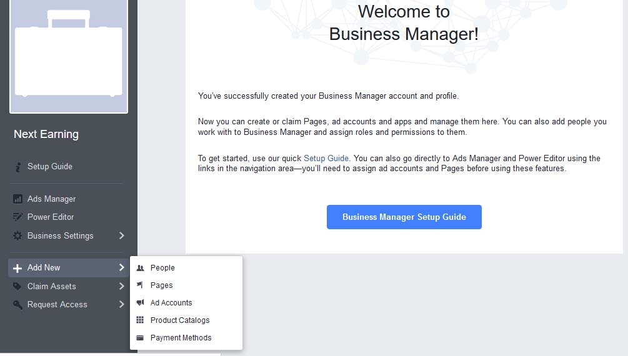Click the briefcase profile picture
This screenshot has width=628, height=356.
point(69,56)
